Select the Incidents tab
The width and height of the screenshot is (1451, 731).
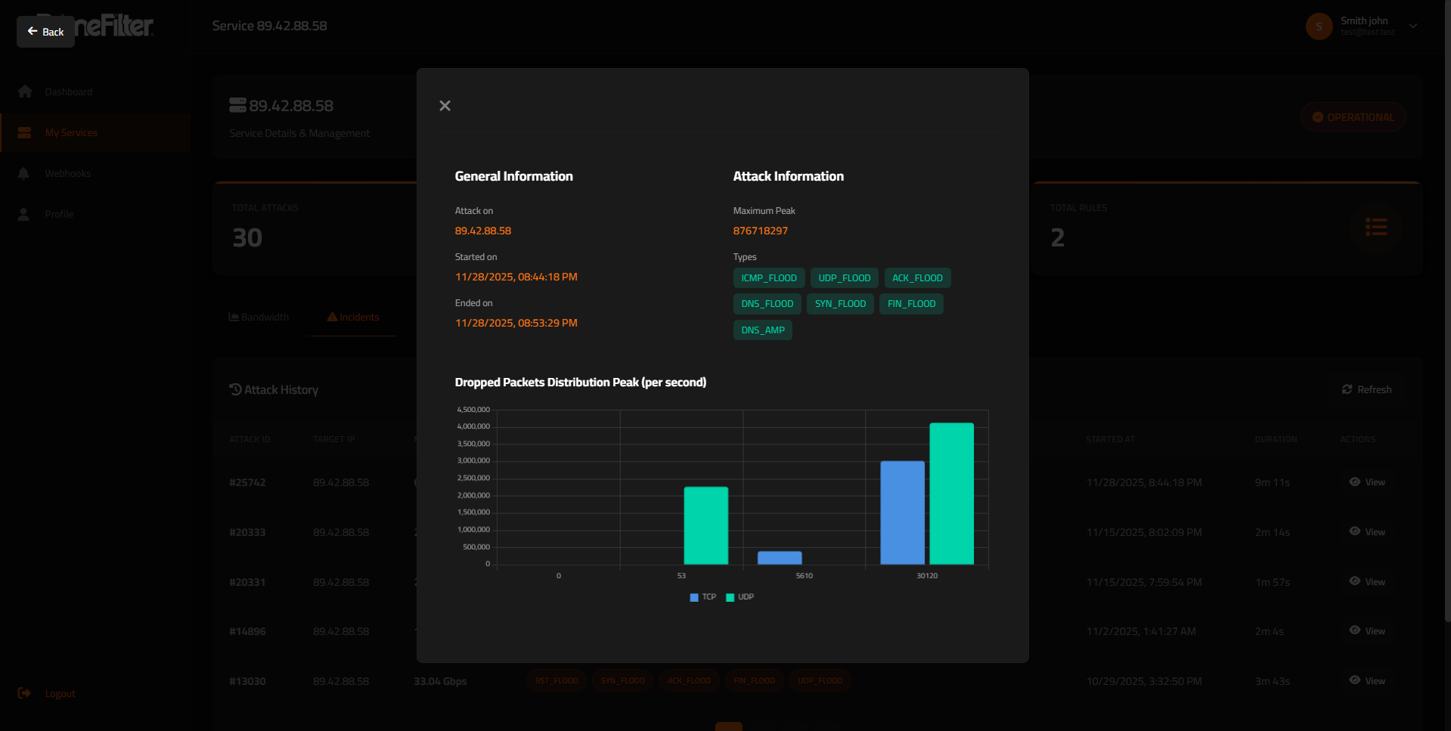[x=353, y=317]
